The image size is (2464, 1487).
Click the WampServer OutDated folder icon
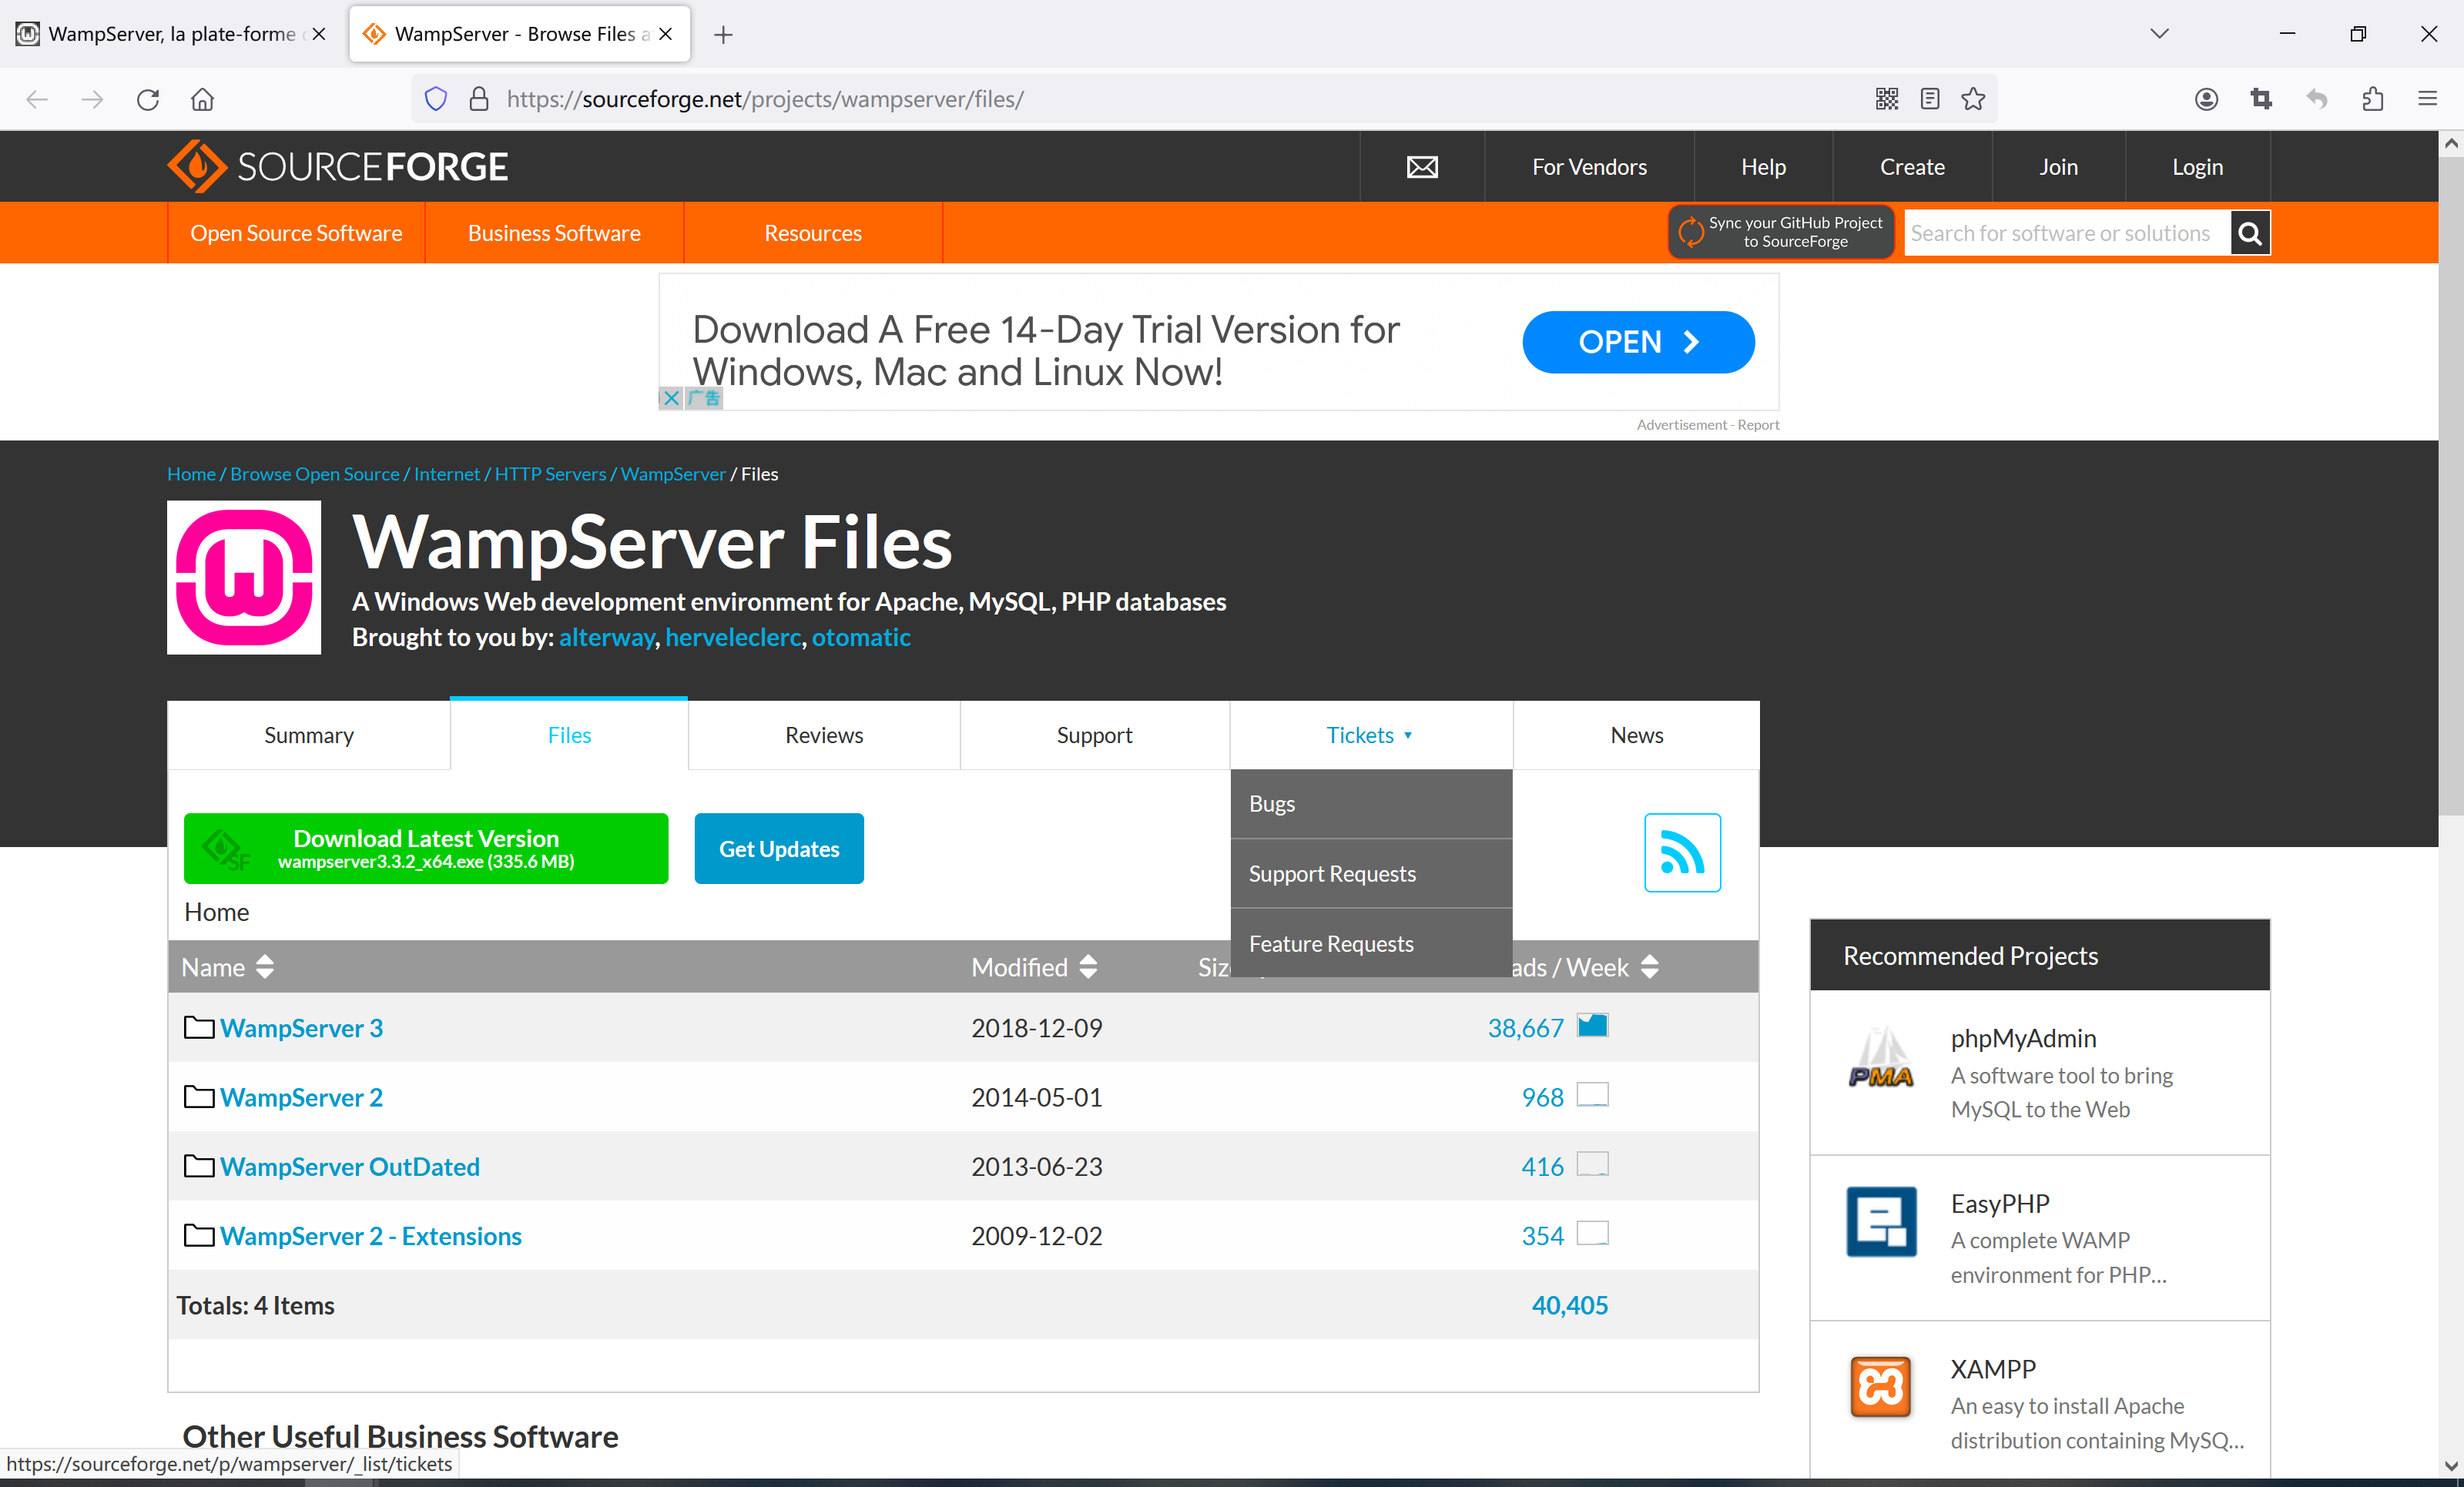coord(199,1166)
